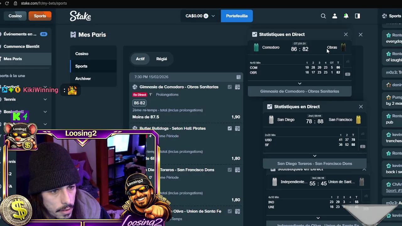Screen dimensions: 402x226
Task: Open live events item with 48 badge
Action: point(26,34)
